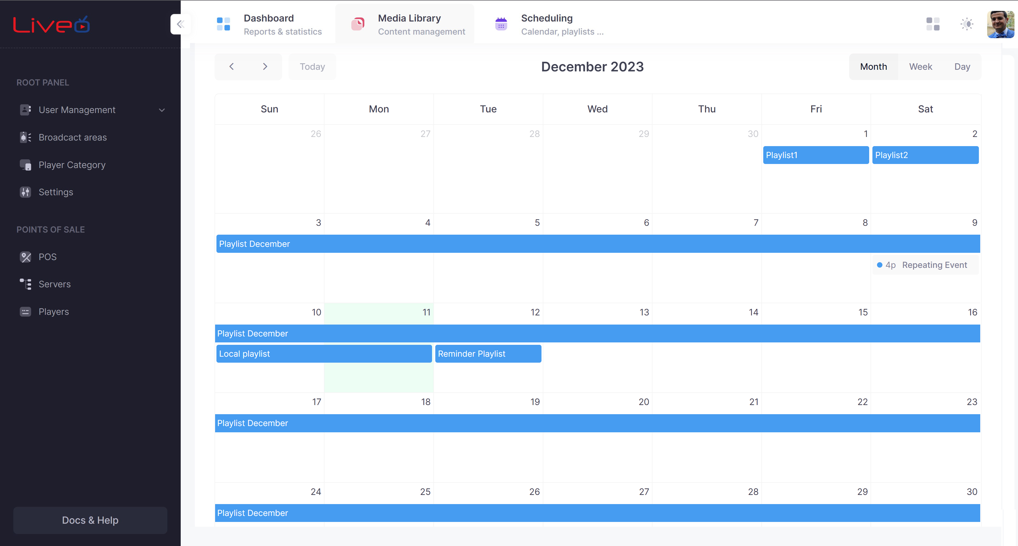
Task: Open the Players sidebar icon
Action: click(x=25, y=312)
